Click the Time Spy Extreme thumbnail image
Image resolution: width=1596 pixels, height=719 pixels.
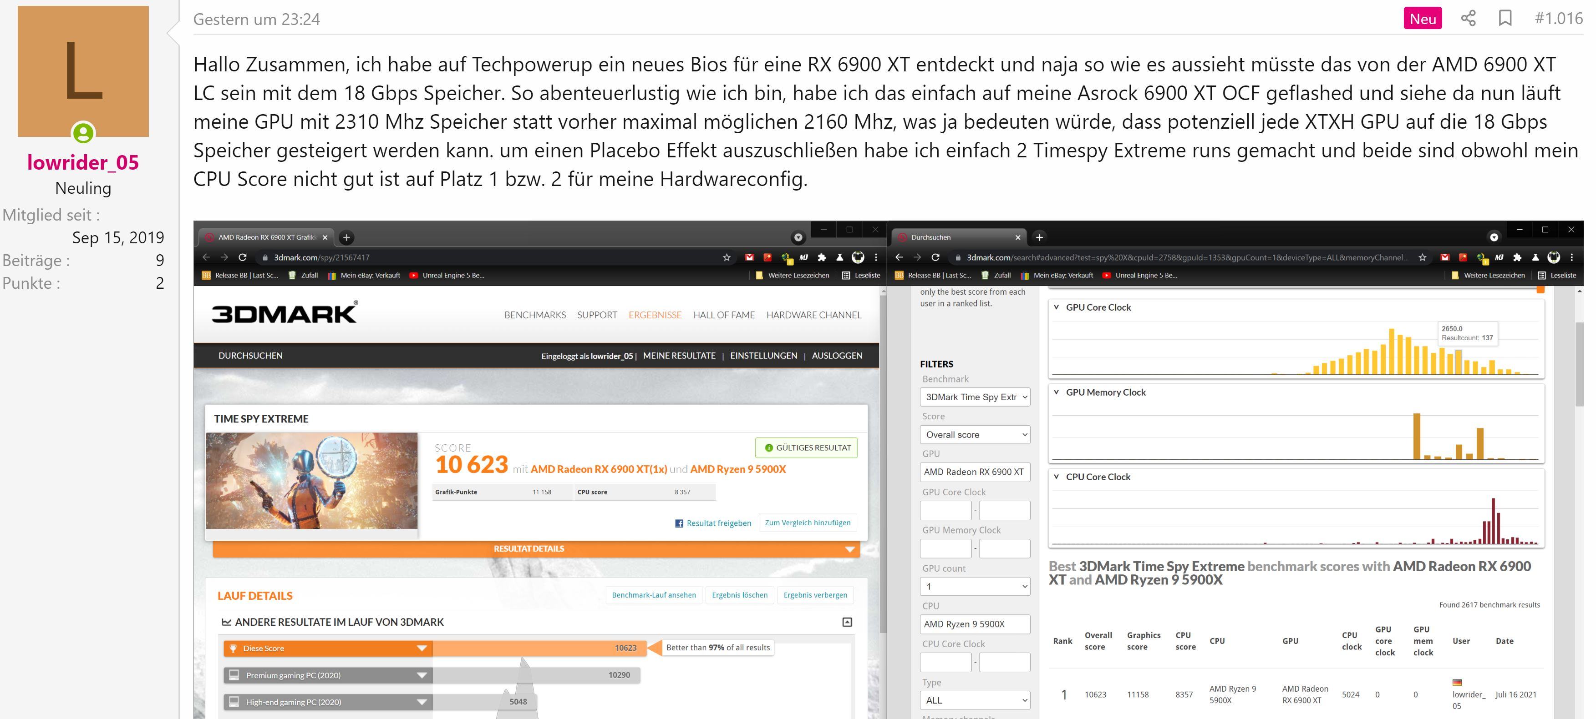pos(312,481)
